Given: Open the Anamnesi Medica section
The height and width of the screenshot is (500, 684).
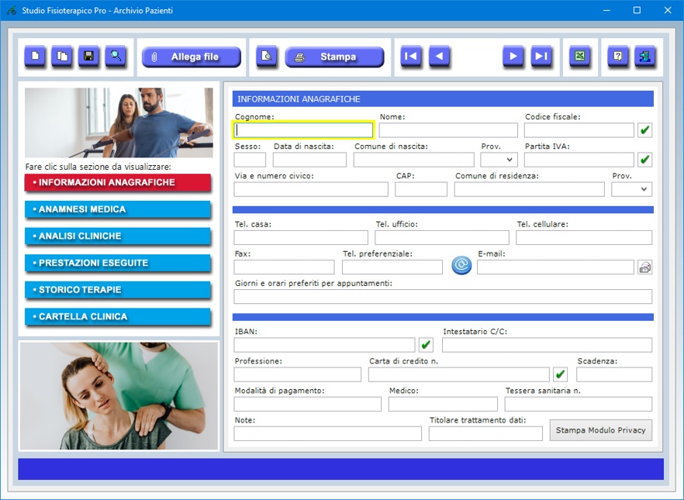Looking at the screenshot, I should [x=118, y=209].
